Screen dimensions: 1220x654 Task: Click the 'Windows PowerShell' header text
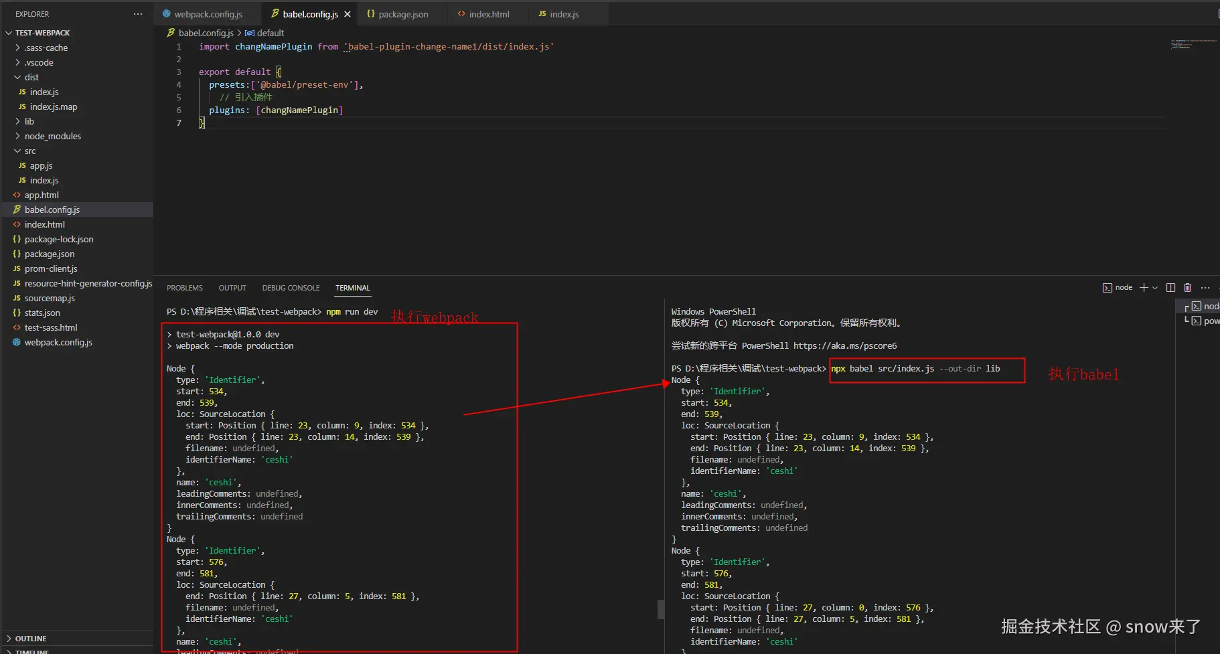click(714, 312)
